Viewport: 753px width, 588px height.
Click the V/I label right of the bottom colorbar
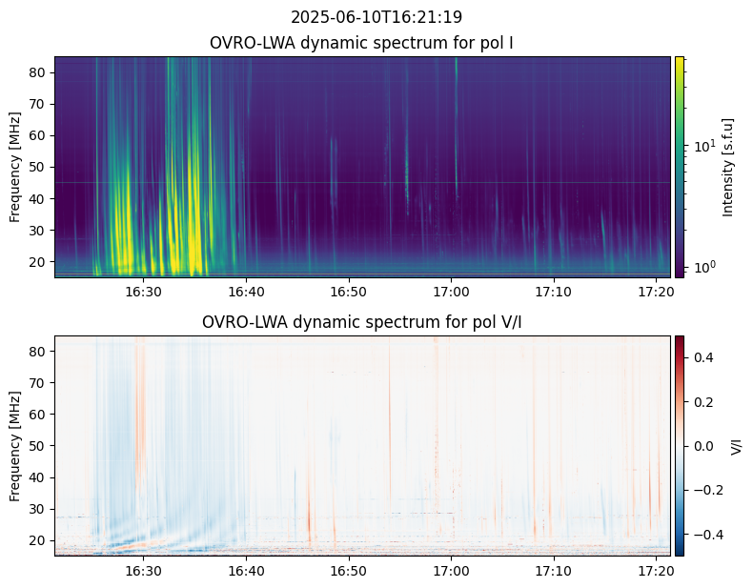(x=736, y=445)
